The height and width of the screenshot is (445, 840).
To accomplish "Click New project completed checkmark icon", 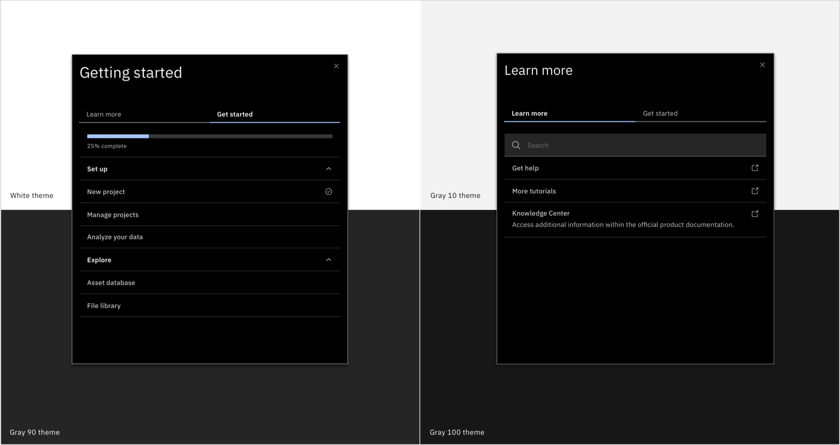I will [328, 191].
